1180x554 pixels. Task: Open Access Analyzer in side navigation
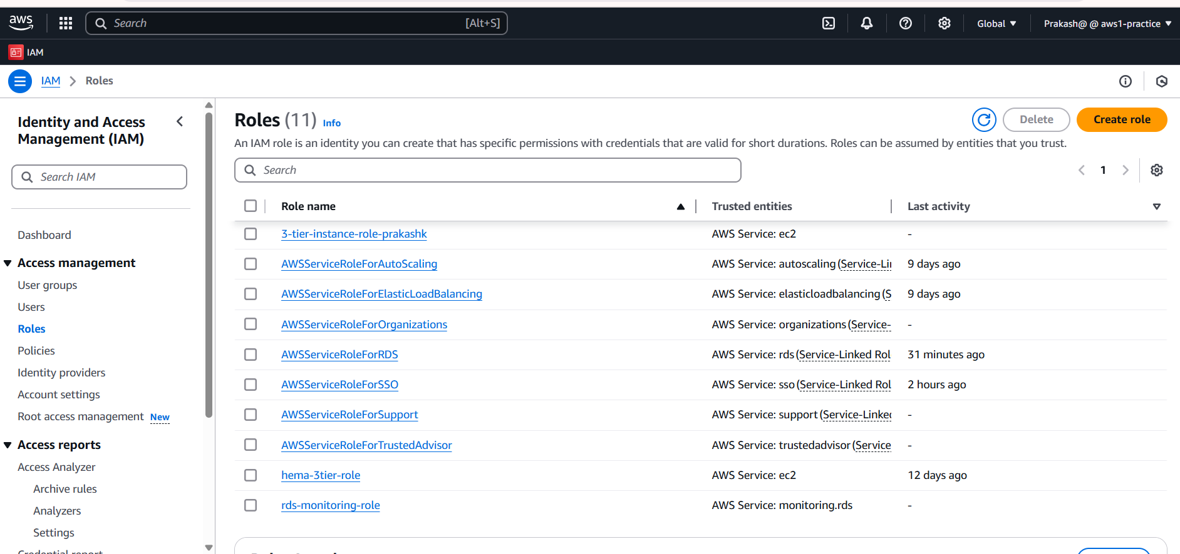click(x=56, y=467)
